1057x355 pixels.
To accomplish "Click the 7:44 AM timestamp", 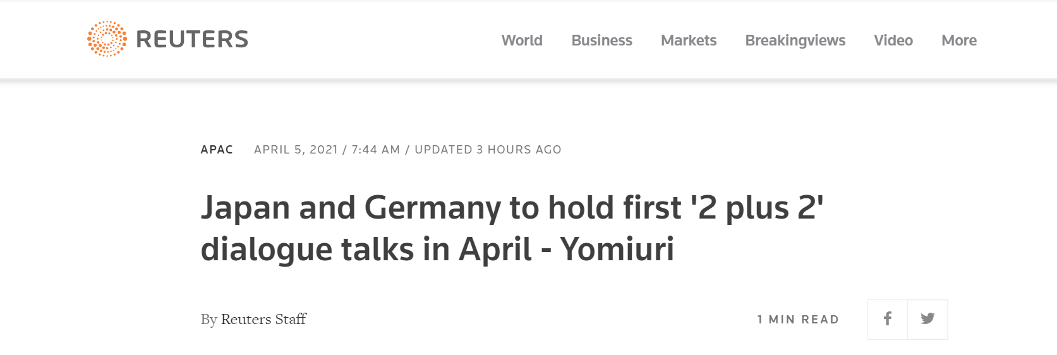I will [x=376, y=150].
